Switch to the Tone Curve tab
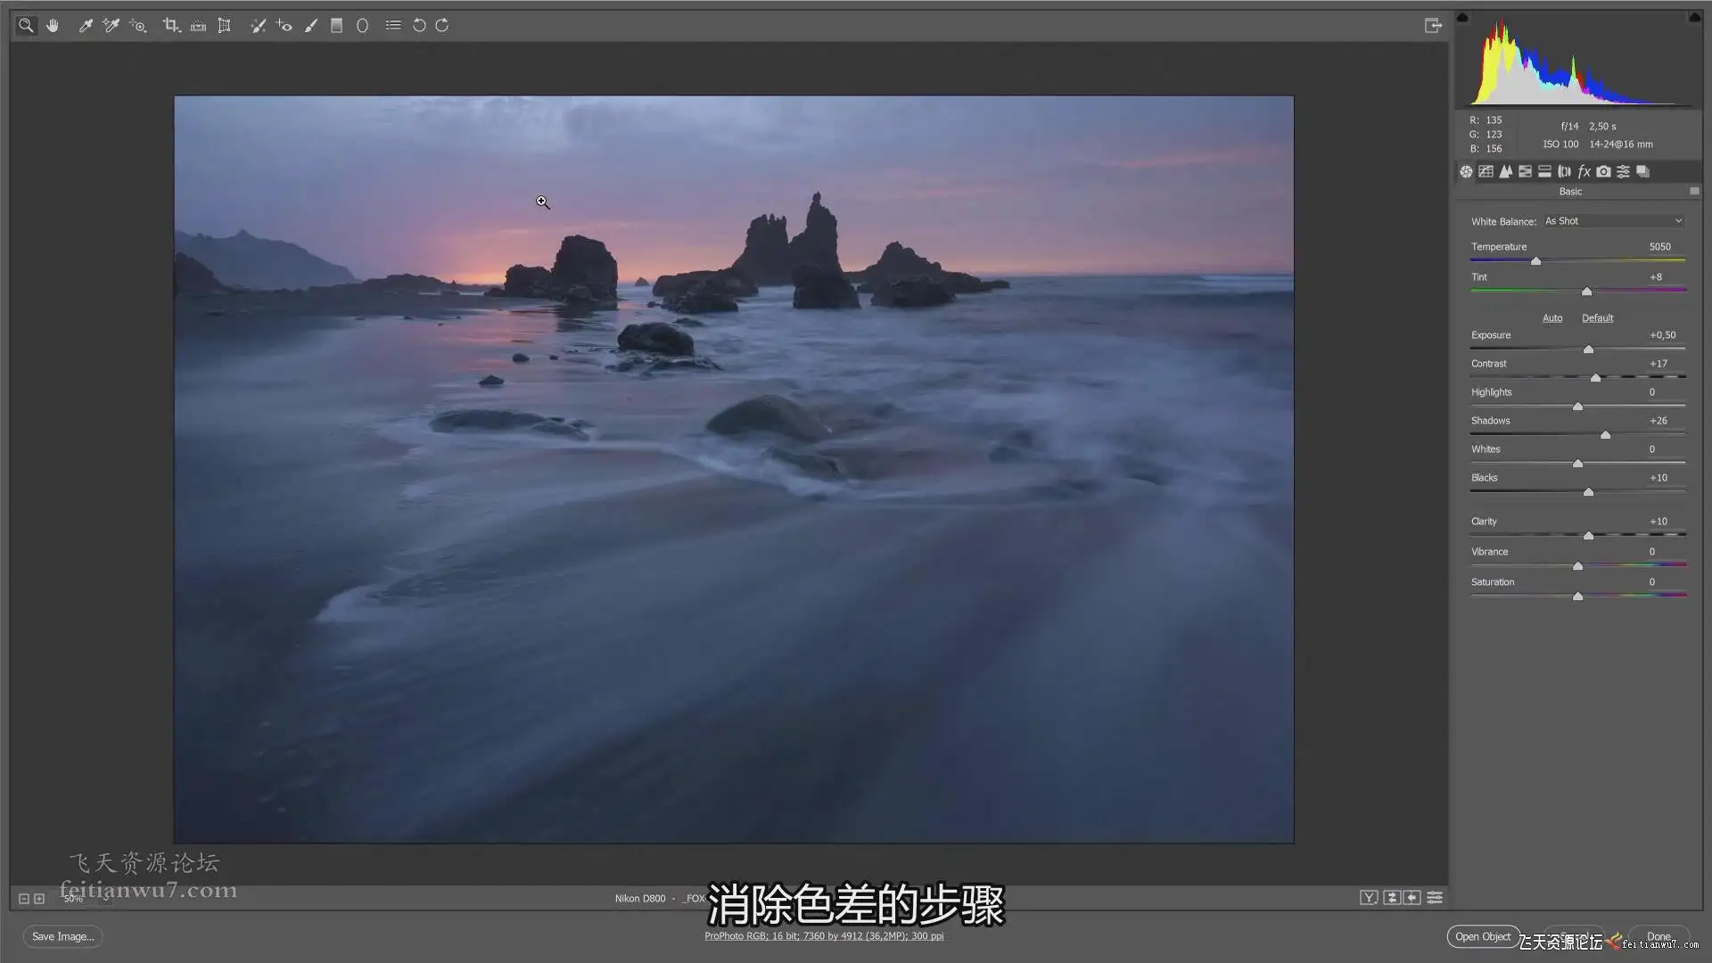The image size is (1712, 963). coord(1486,171)
